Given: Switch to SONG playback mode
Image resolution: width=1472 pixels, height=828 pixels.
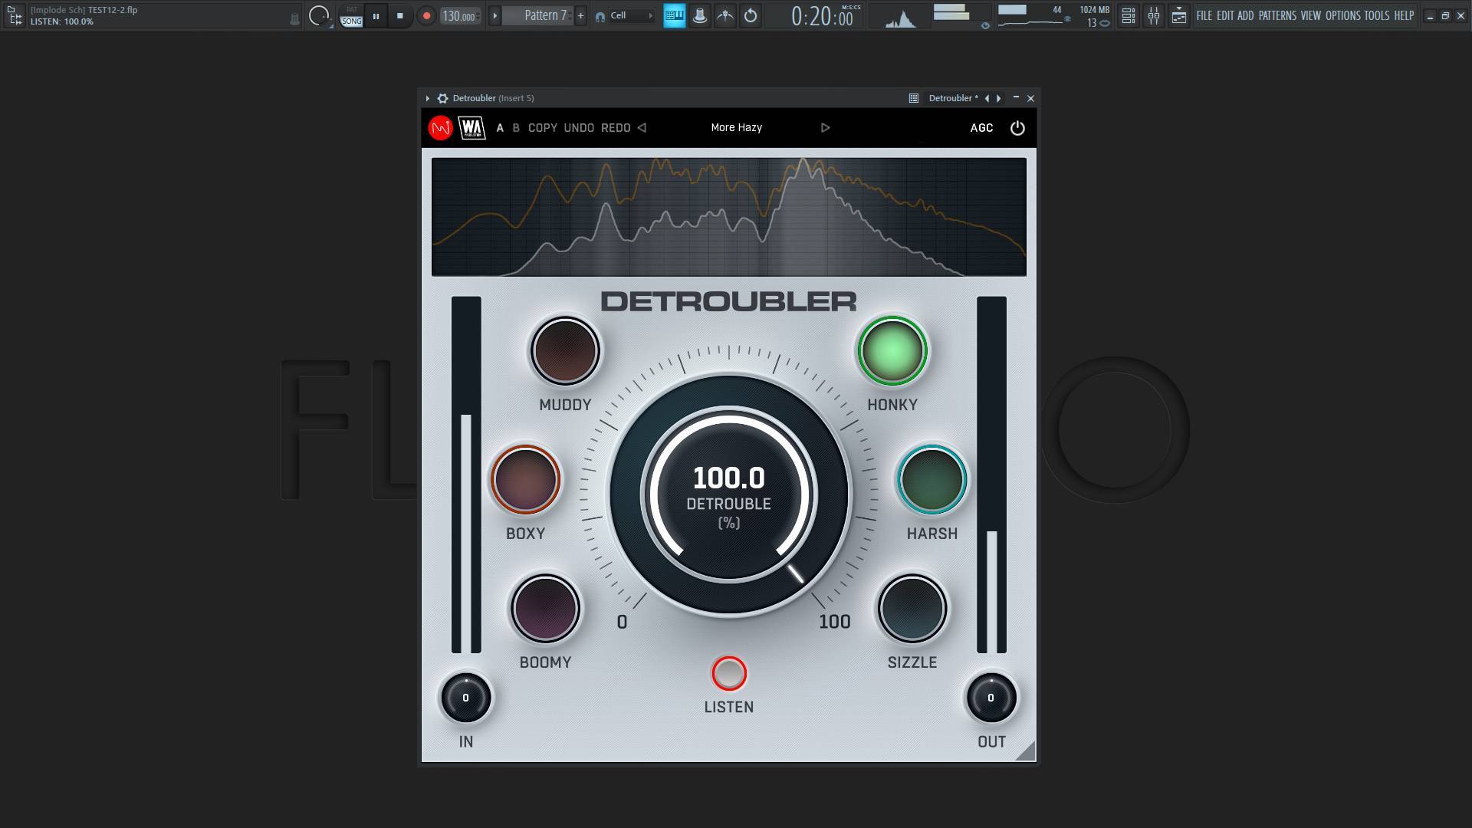Looking at the screenshot, I should point(351,21).
